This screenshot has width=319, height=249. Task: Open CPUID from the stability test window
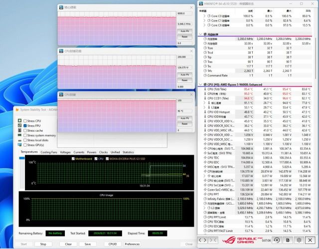pyautogui.click(x=113, y=244)
